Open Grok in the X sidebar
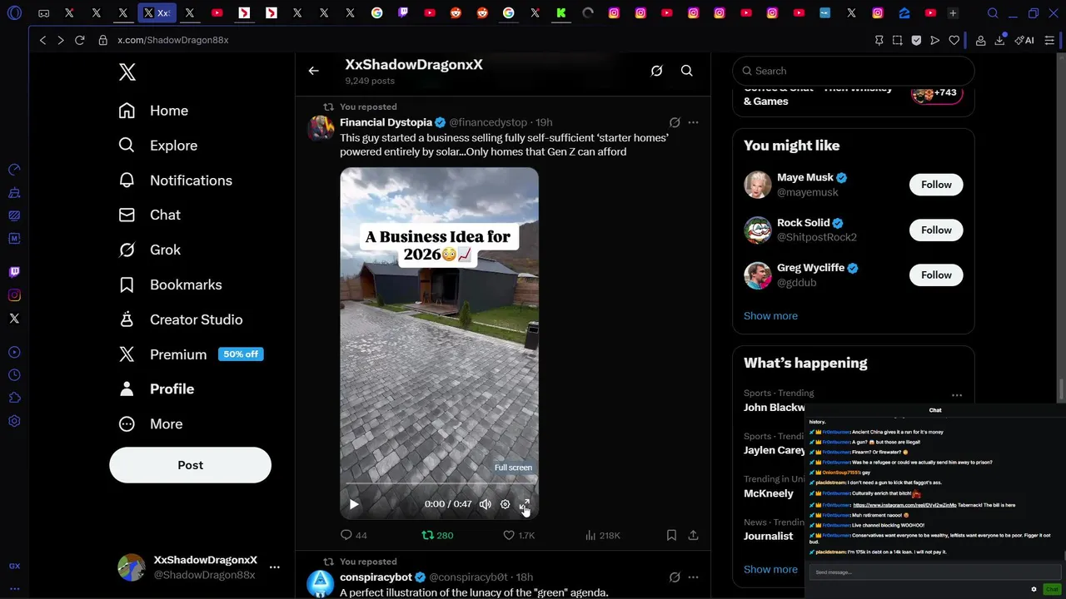The height and width of the screenshot is (599, 1066). coord(150,250)
